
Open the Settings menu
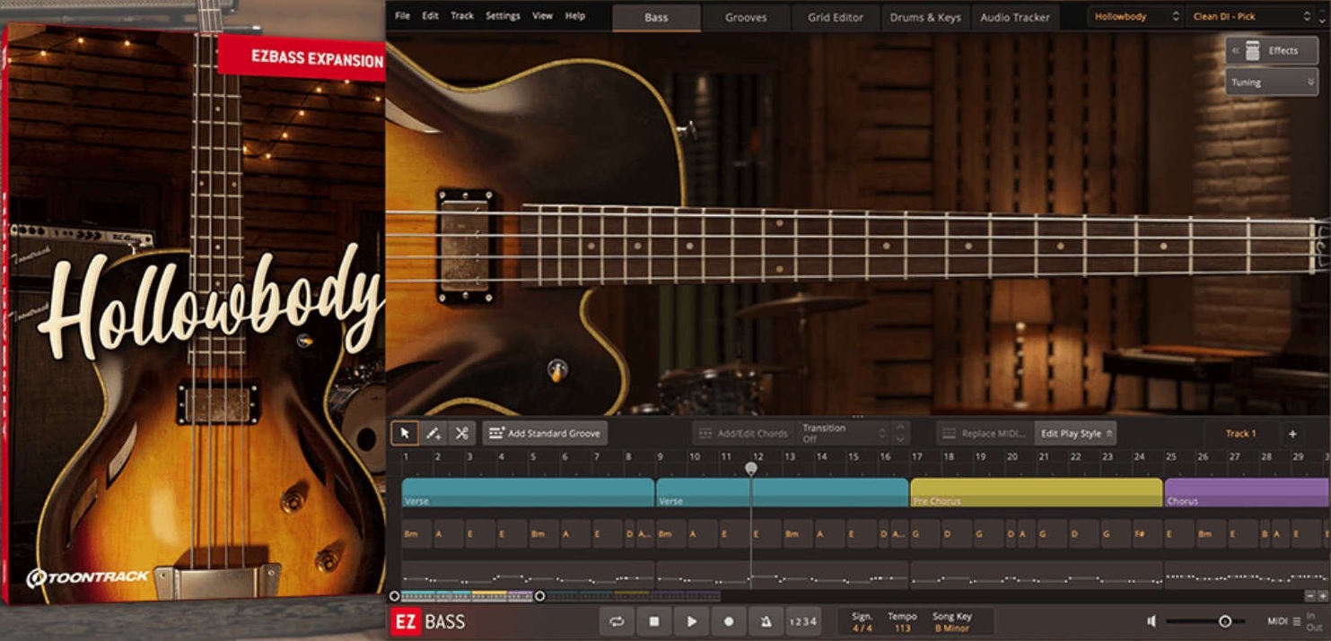coord(503,16)
